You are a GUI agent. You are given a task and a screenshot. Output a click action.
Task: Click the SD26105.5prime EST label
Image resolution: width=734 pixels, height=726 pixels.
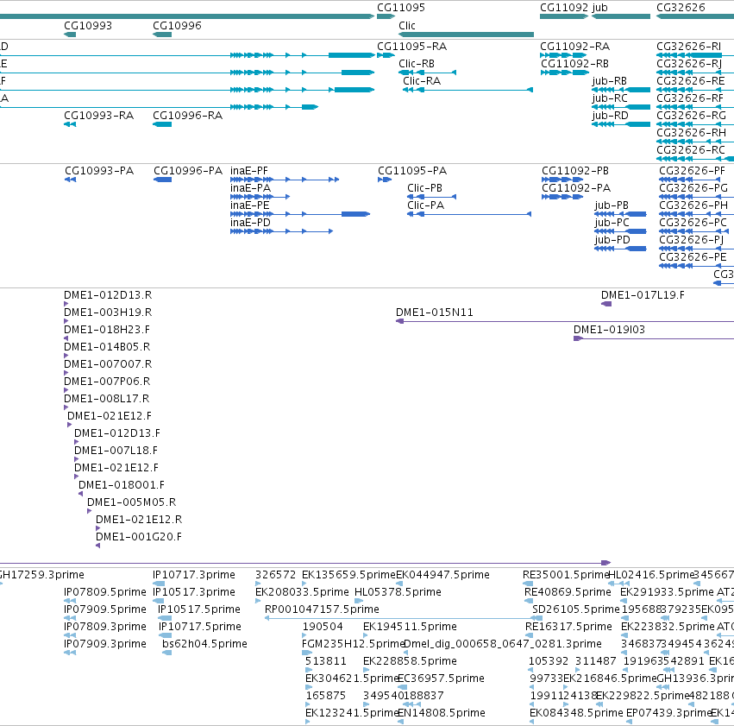576,609
